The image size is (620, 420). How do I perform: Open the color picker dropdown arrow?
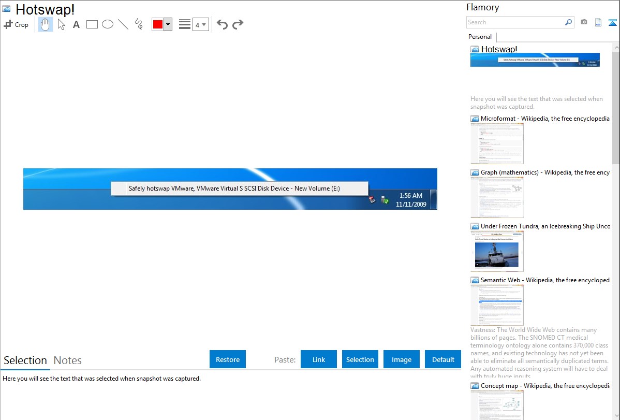point(168,24)
